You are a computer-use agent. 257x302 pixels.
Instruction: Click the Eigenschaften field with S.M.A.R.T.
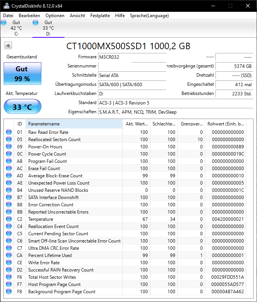coord(175,112)
